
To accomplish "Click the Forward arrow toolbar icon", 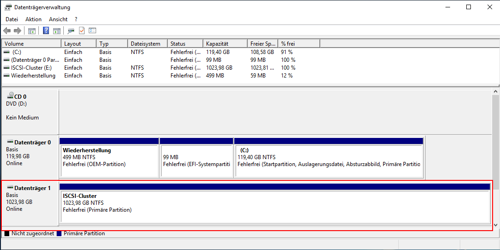I will pos(18,30).
